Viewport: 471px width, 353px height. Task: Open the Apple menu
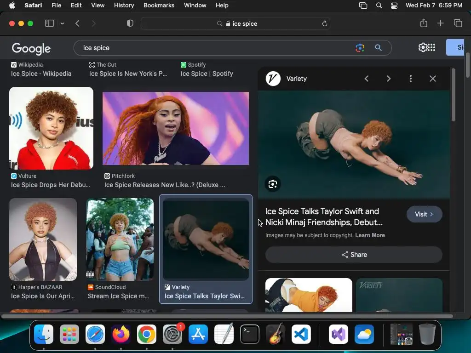coord(12,5)
